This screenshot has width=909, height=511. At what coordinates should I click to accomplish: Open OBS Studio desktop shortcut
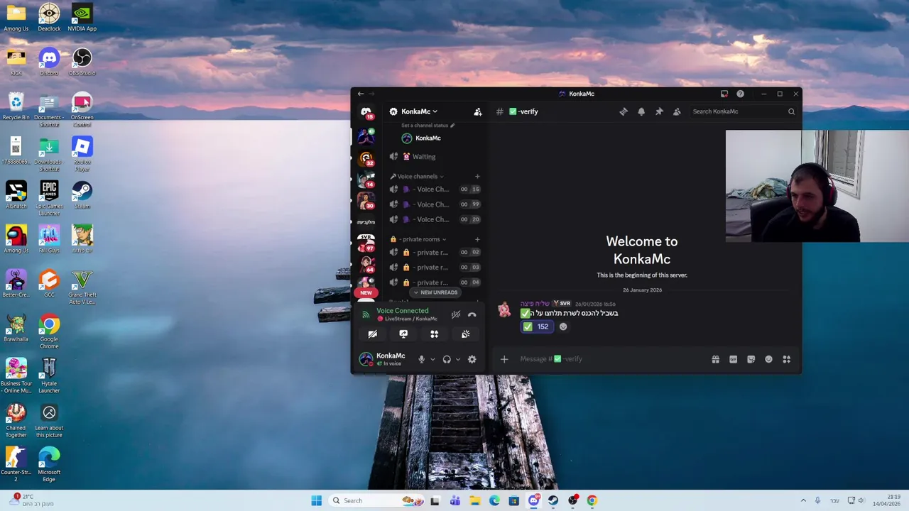point(82,61)
